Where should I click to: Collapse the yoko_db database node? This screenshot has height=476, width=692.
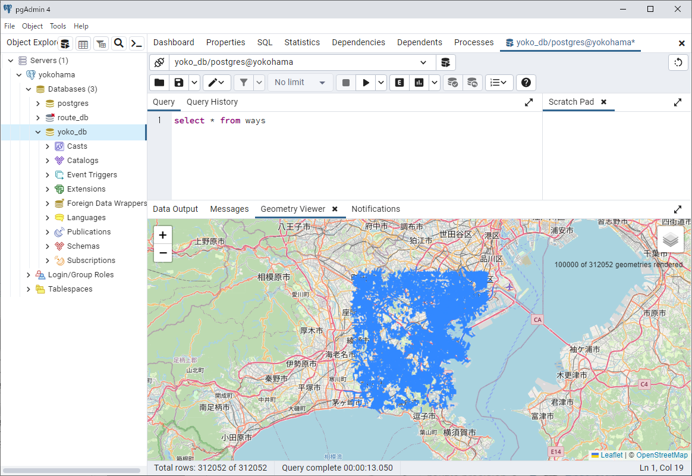[38, 132]
